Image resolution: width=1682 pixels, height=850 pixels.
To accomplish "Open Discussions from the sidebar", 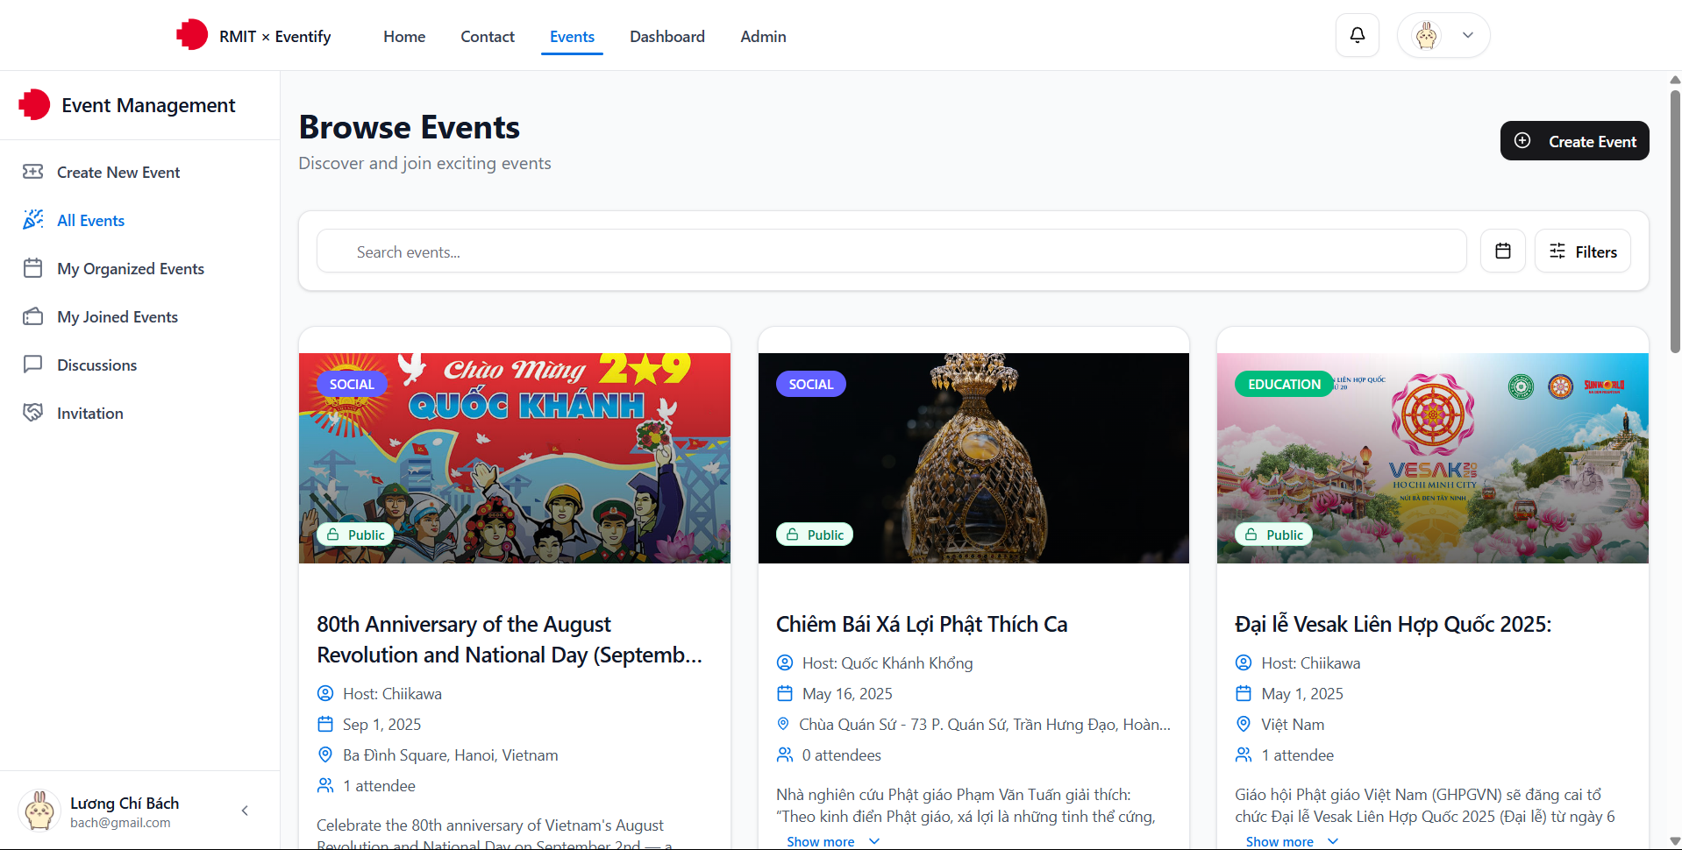I will tap(96, 365).
